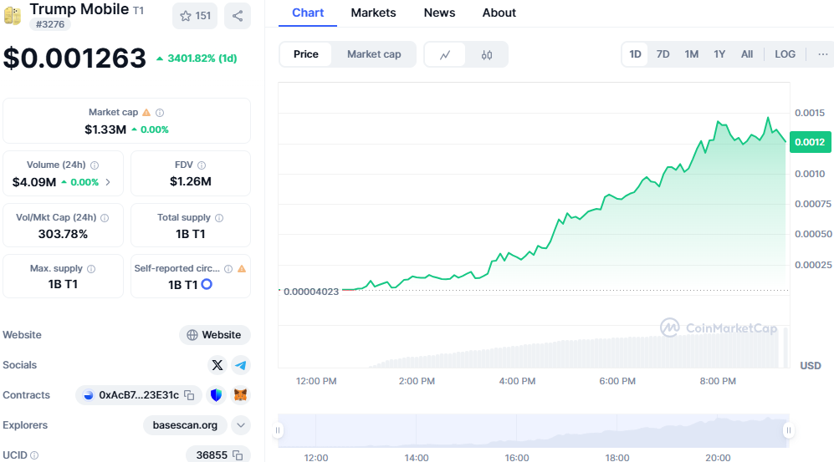Open the Website link button

(215, 335)
